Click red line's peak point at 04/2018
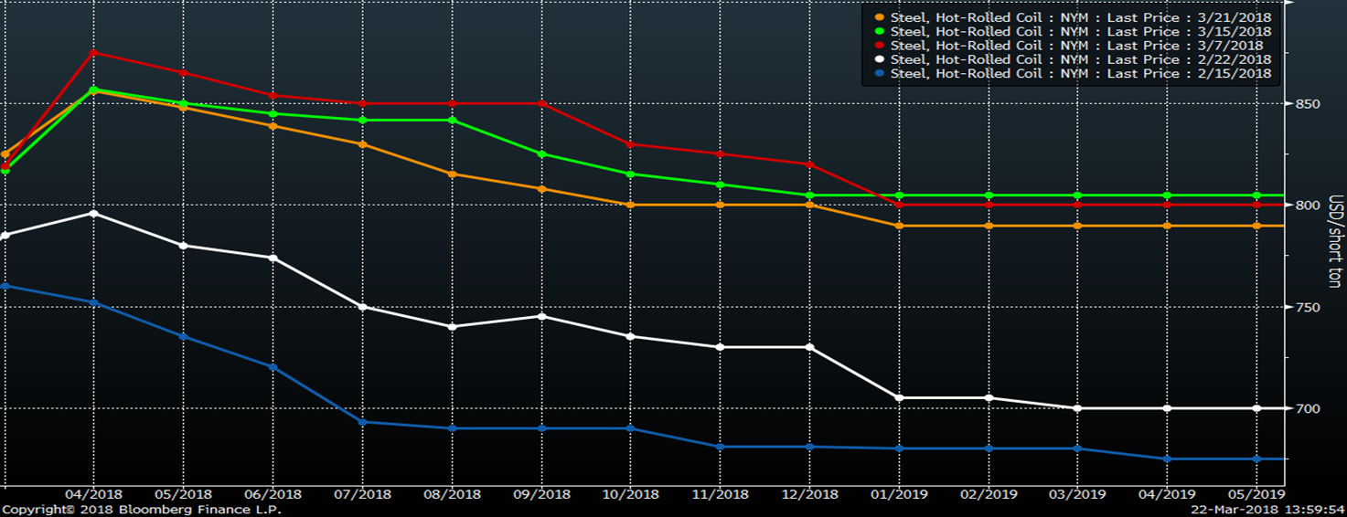 (95, 52)
